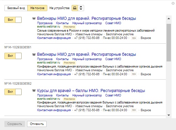Click Реклама label in Курсы для врачей ad

(x=69, y=99)
